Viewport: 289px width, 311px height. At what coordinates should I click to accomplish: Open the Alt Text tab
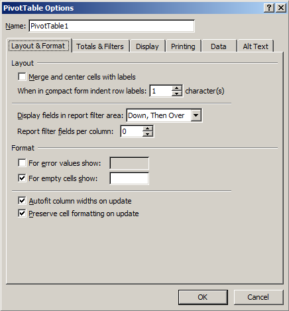click(x=255, y=46)
